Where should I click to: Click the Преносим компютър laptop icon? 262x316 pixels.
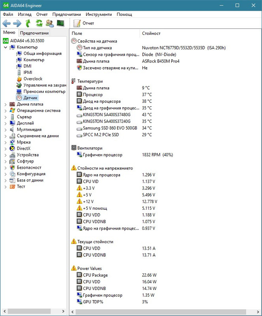point(19,92)
